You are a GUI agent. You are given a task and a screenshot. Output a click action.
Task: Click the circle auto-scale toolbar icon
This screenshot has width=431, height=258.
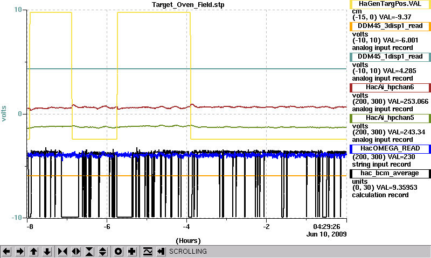[118, 251]
